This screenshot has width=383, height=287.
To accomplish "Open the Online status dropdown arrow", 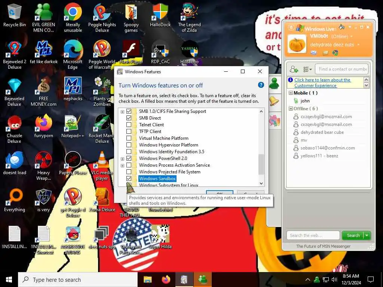I will [352, 36].
